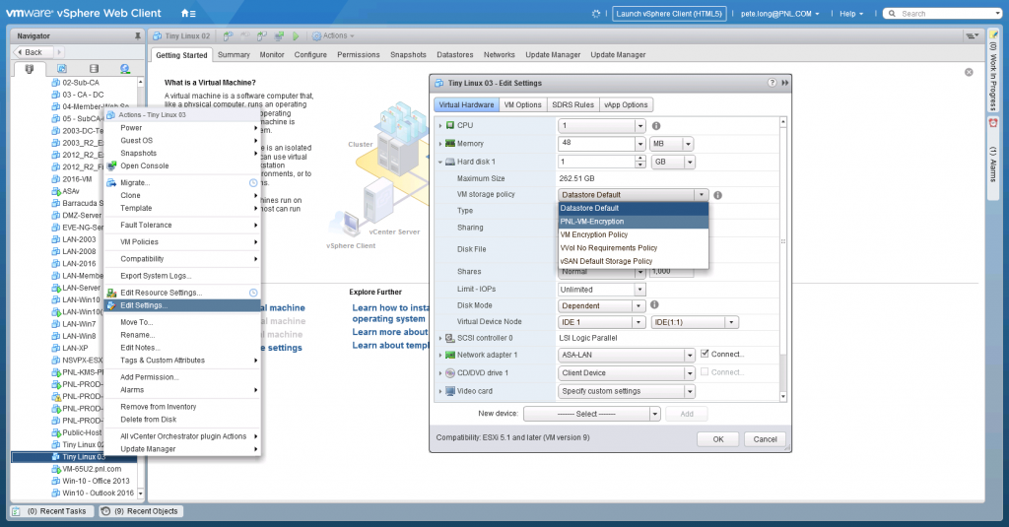Viewport: 1009px width, 527px height.
Task: Click the help icon in the Edit Settings title bar
Action: (x=772, y=83)
